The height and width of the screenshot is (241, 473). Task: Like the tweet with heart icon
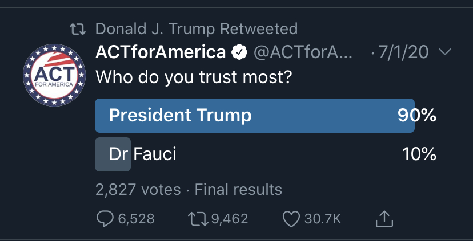tap(291, 219)
